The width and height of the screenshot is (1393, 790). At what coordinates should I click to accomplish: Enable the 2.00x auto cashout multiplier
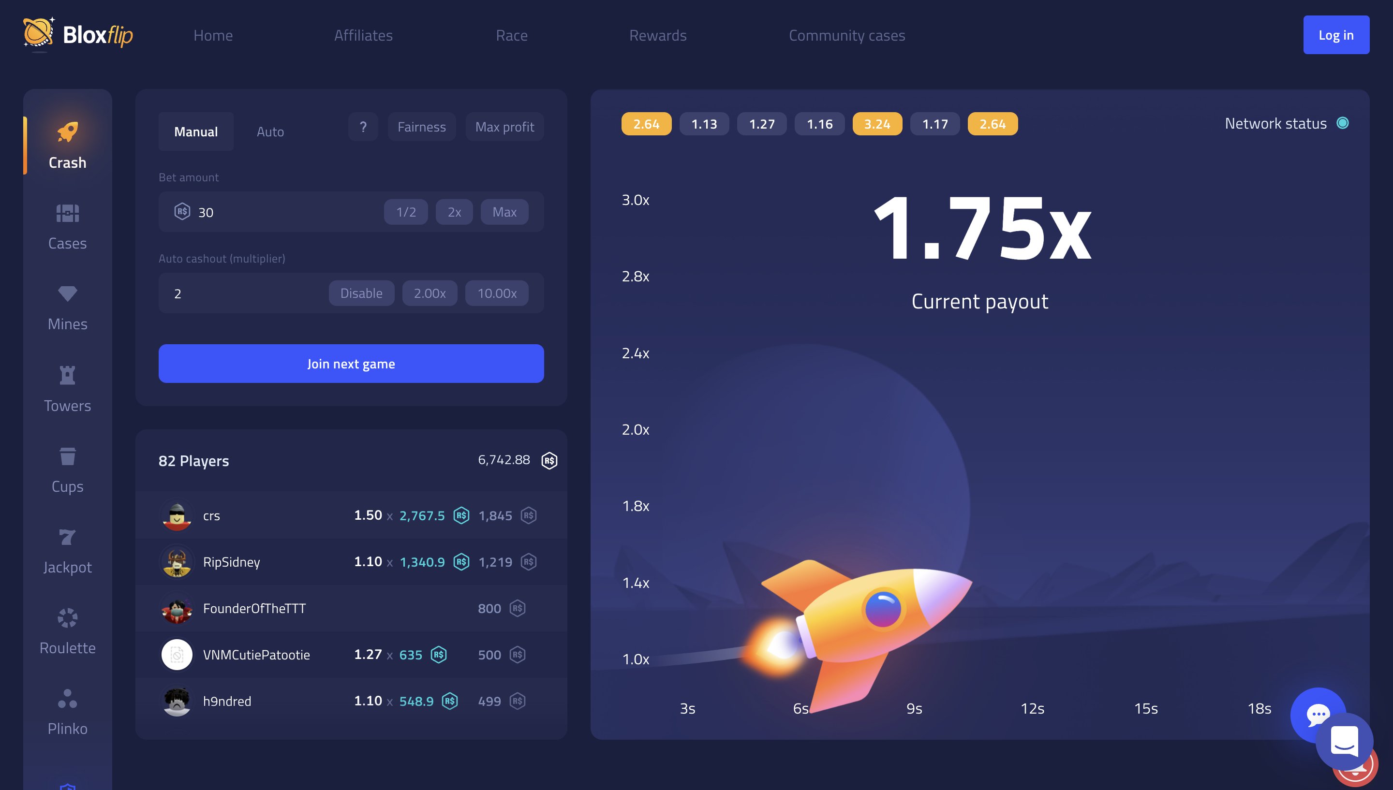coord(430,292)
